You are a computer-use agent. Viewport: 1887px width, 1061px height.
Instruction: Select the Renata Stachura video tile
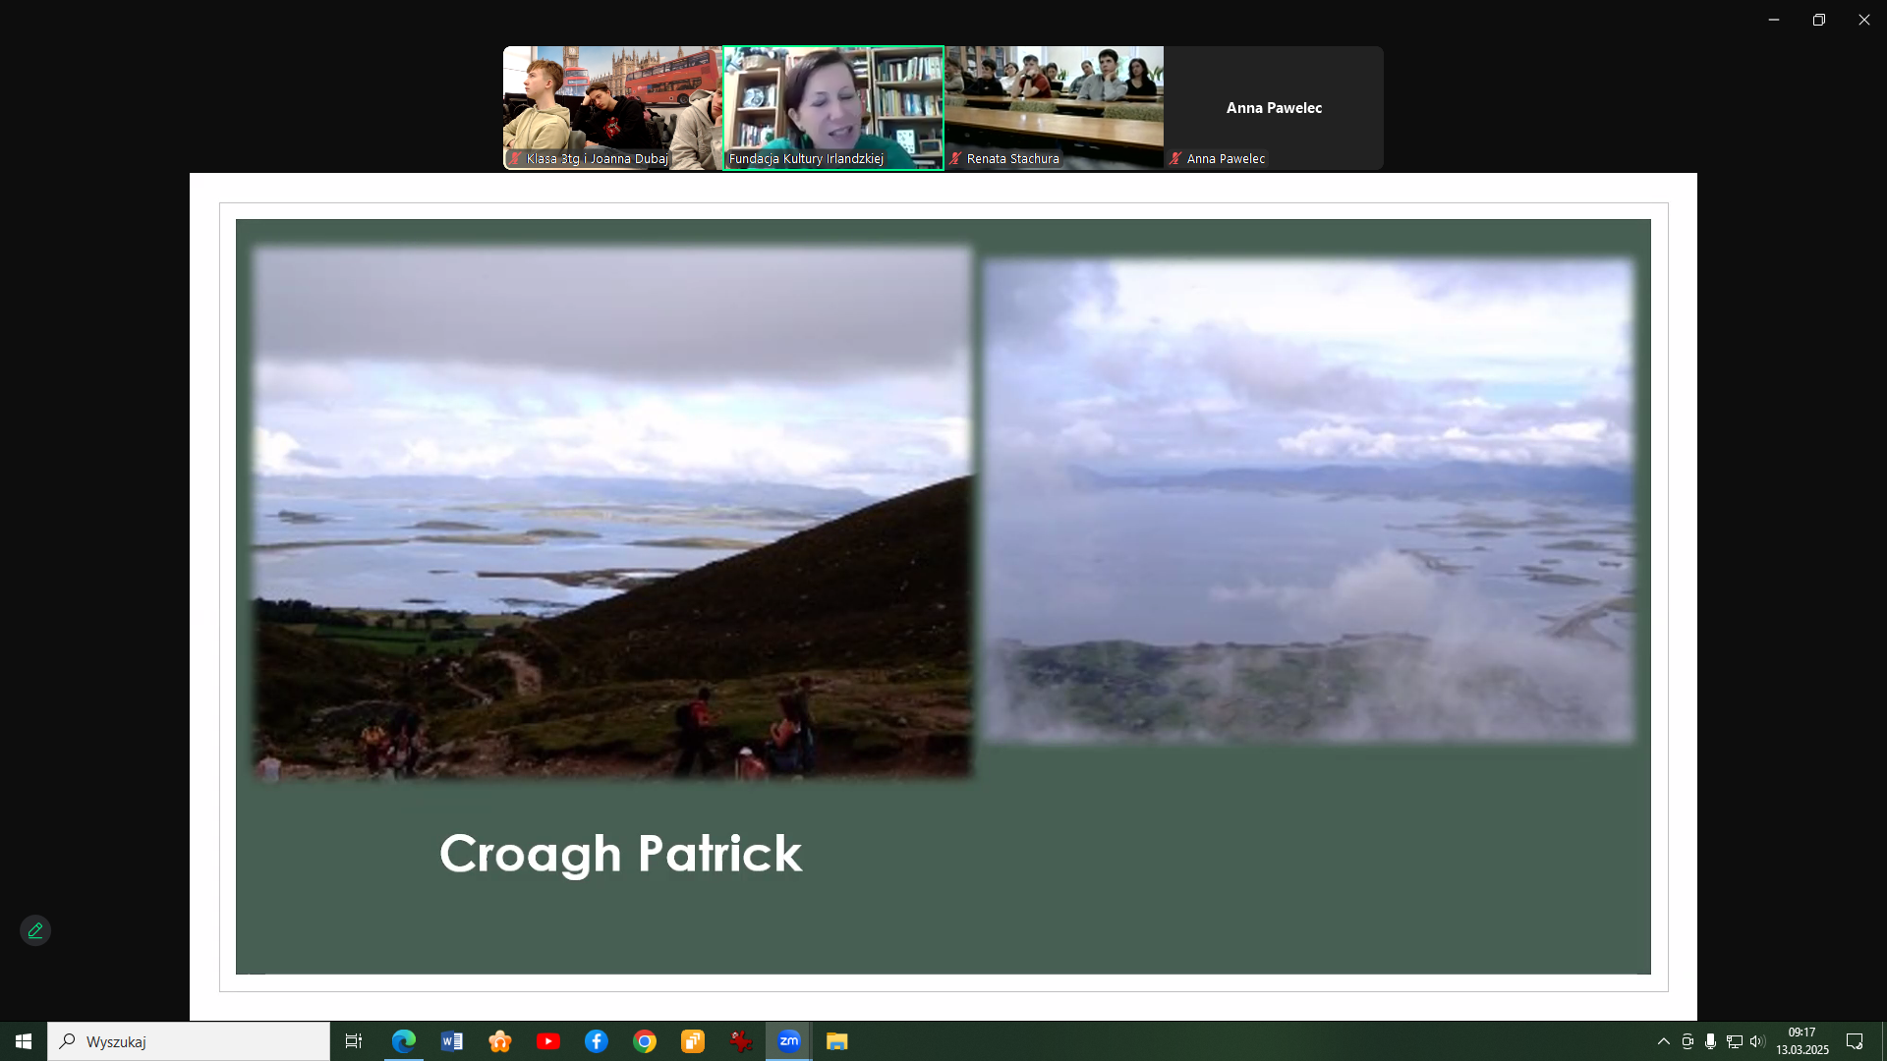coord(1054,108)
